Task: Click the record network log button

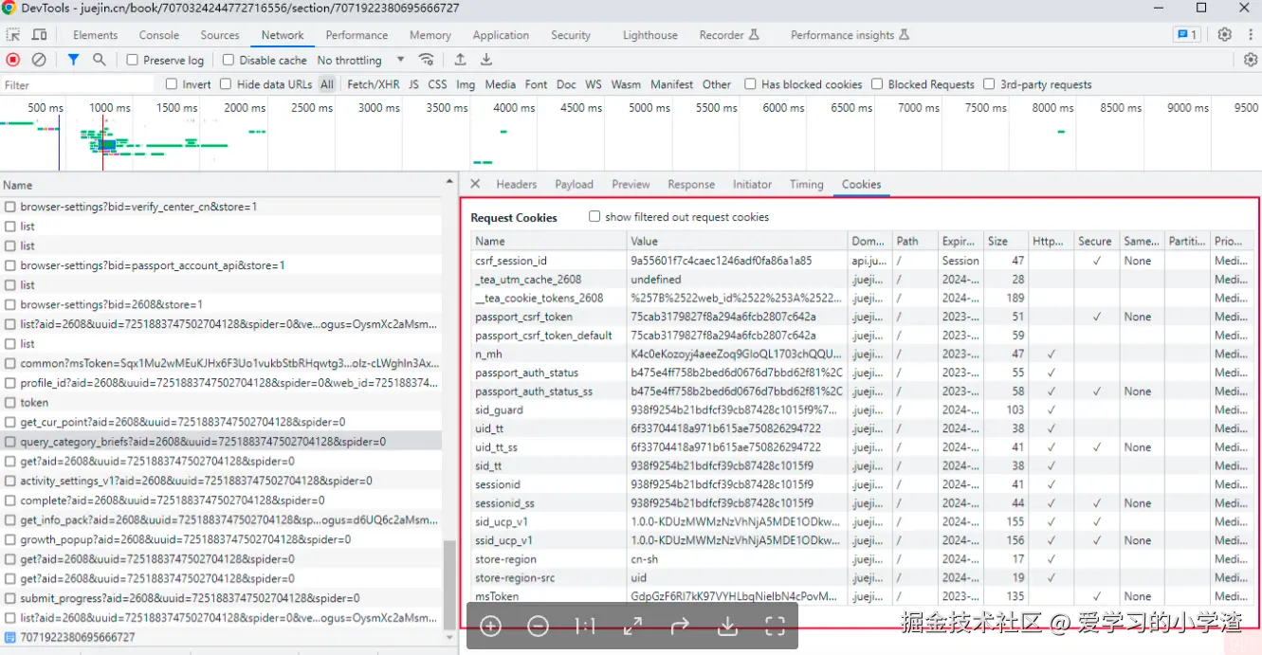Action: (13, 60)
